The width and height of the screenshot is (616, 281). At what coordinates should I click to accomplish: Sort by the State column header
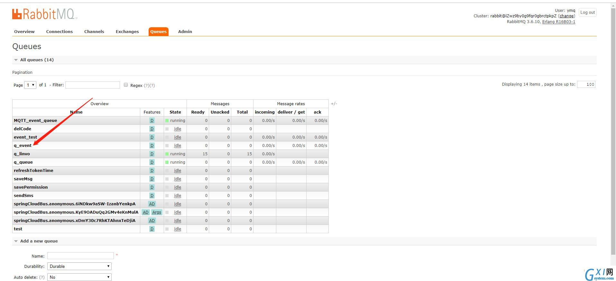pos(175,112)
